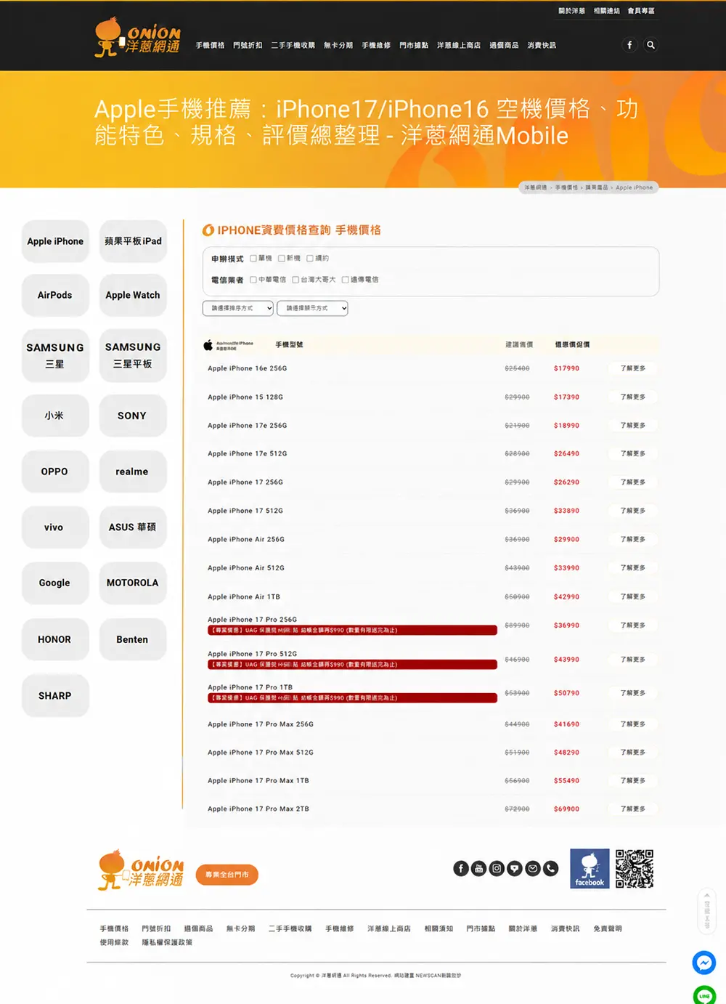Viewport: 726px width, 1004px height.
Task: Open 無卡分期 in the top navigation
Action: (338, 45)
